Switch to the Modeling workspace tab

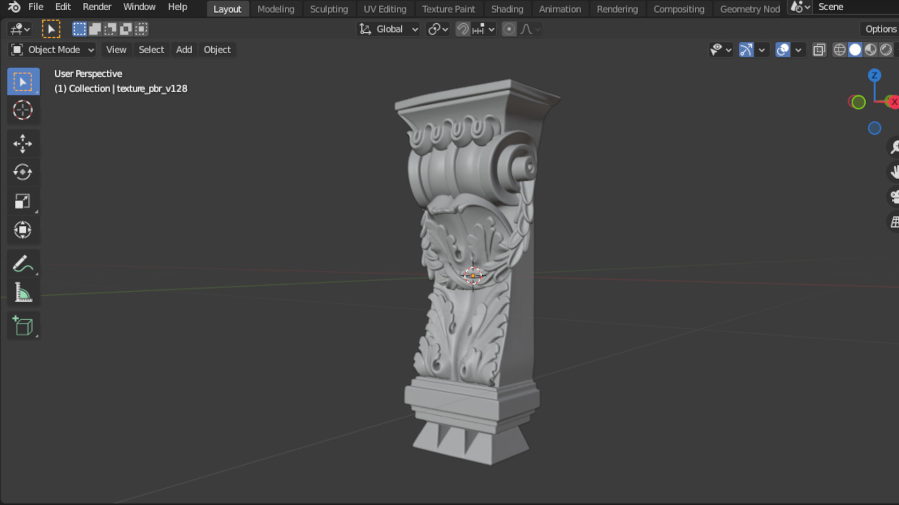(x=276, y=9)
